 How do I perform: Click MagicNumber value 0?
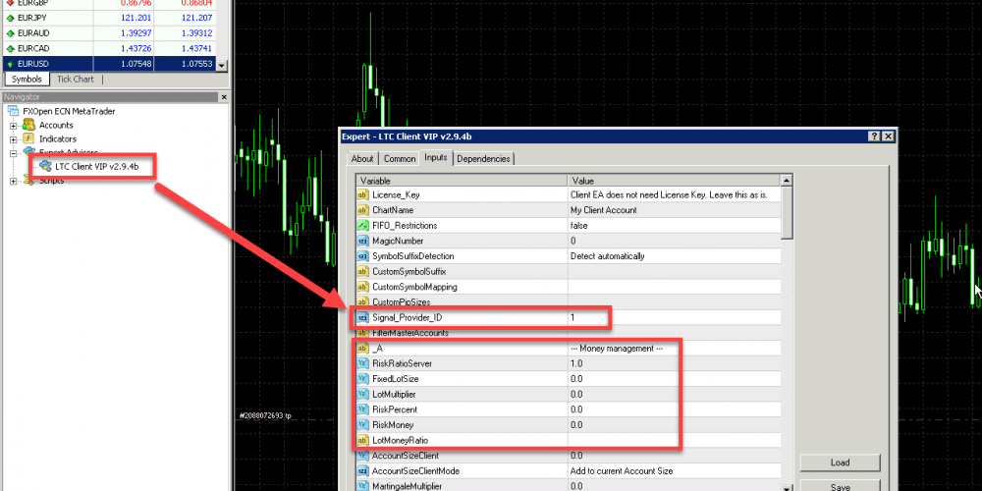(573, 242)
